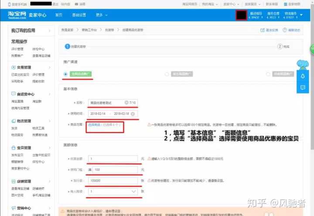Select the 全网自动推广 radio button
314x216 pixels.
point(65,74)
